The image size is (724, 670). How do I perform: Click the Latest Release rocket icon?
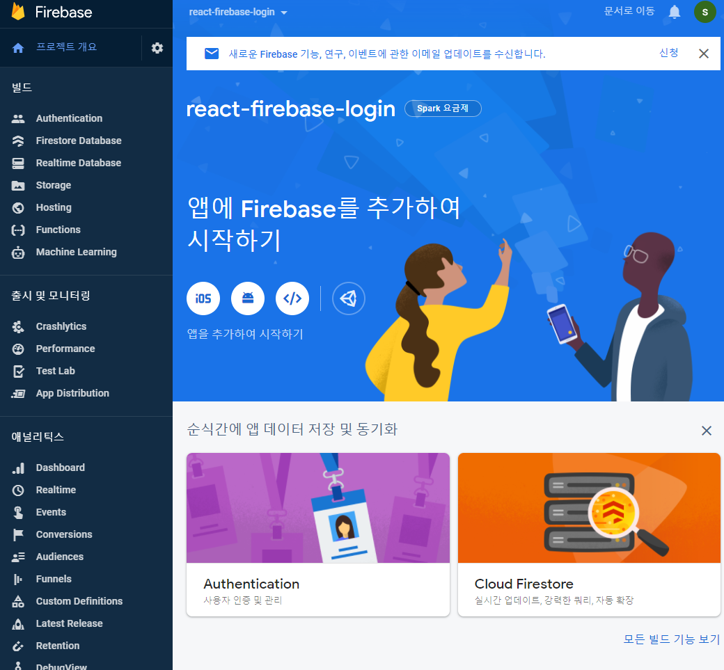pos(18,624)
